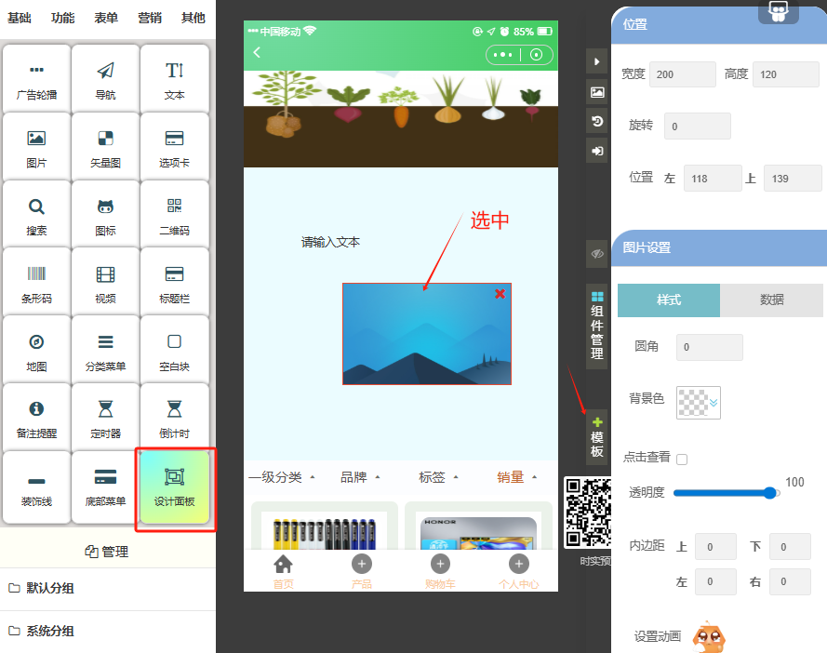Choose the 倒计时 countdown component

174,419
